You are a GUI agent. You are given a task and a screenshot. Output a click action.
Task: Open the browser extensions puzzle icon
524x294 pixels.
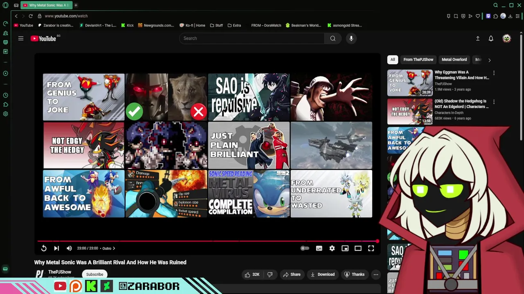(x=496, y=16)
